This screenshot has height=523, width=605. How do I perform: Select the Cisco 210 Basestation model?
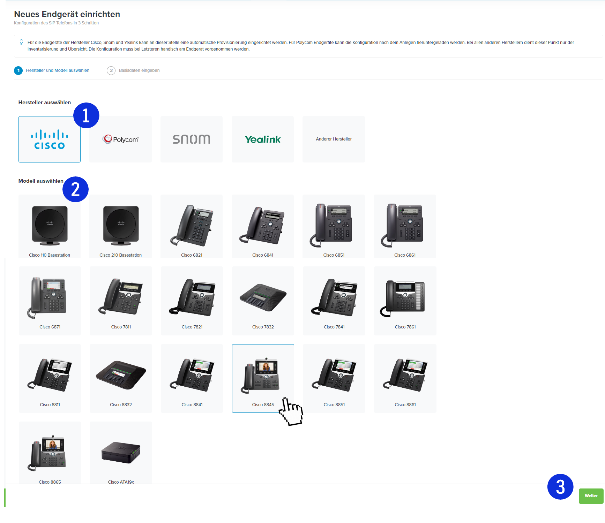(121, 226)
